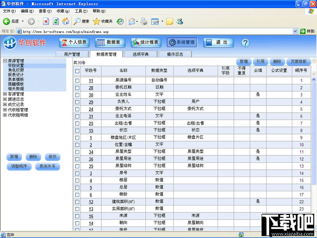Click the Edit page toolbar icon
The height and width of the screenshot is (238, 317).
point(155,21)
